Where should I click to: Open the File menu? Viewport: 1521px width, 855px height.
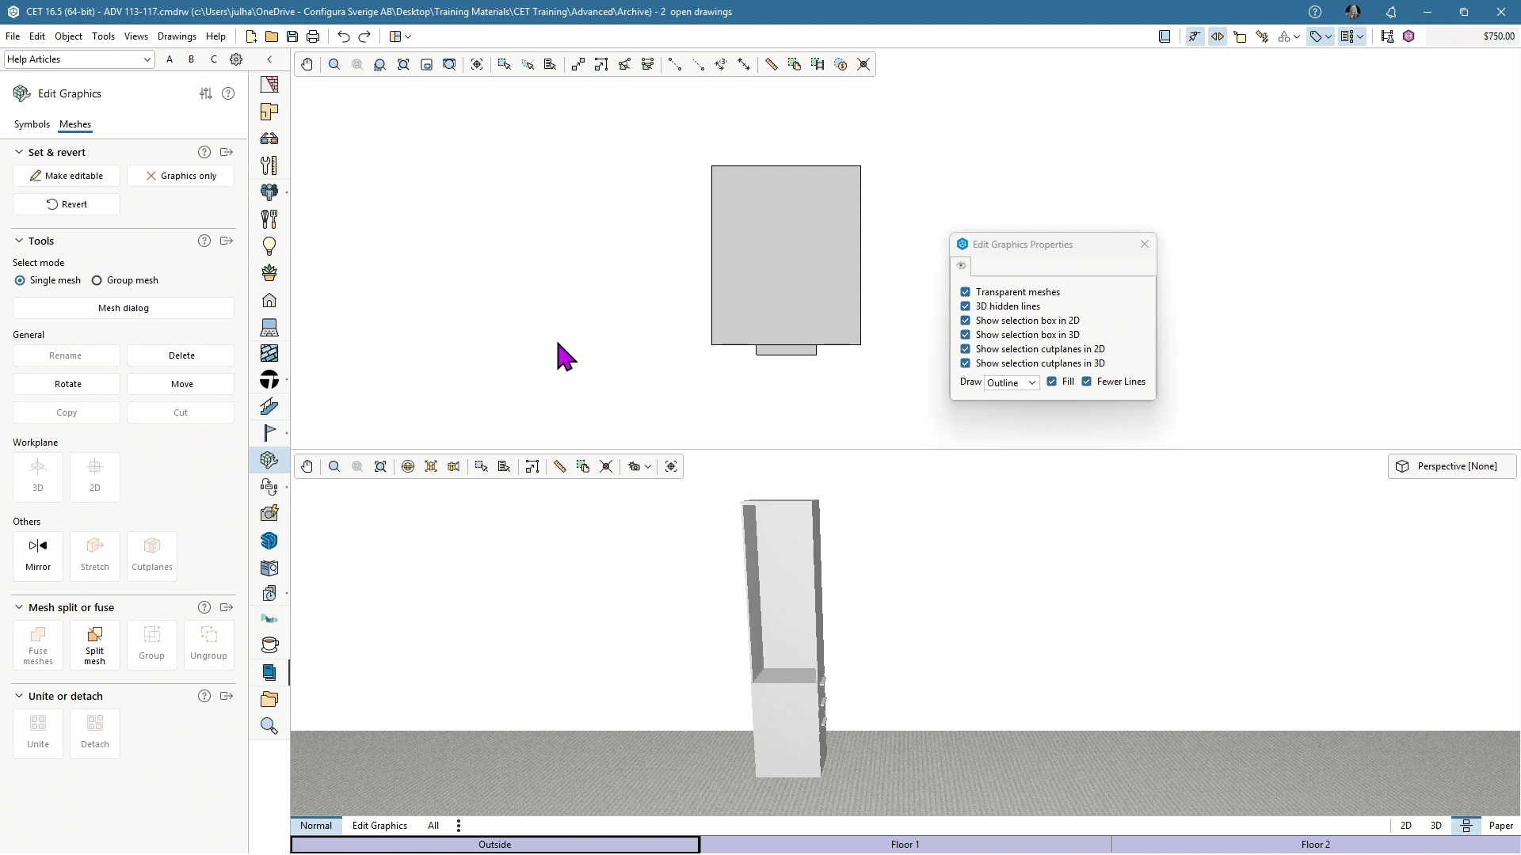point(13,36)
